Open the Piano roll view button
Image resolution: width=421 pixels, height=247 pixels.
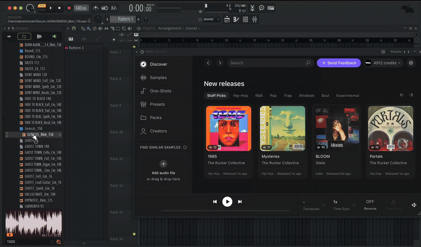click(236, 19)
